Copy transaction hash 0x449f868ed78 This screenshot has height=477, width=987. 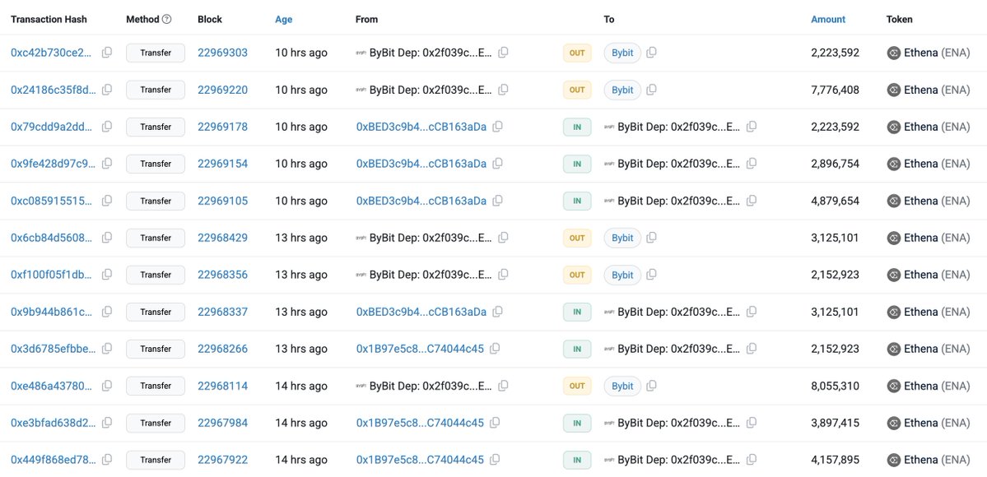(107, 460)
